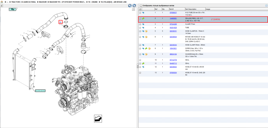Open part number link 82036504
268x128 pixels.
click(x=173, y=37)
